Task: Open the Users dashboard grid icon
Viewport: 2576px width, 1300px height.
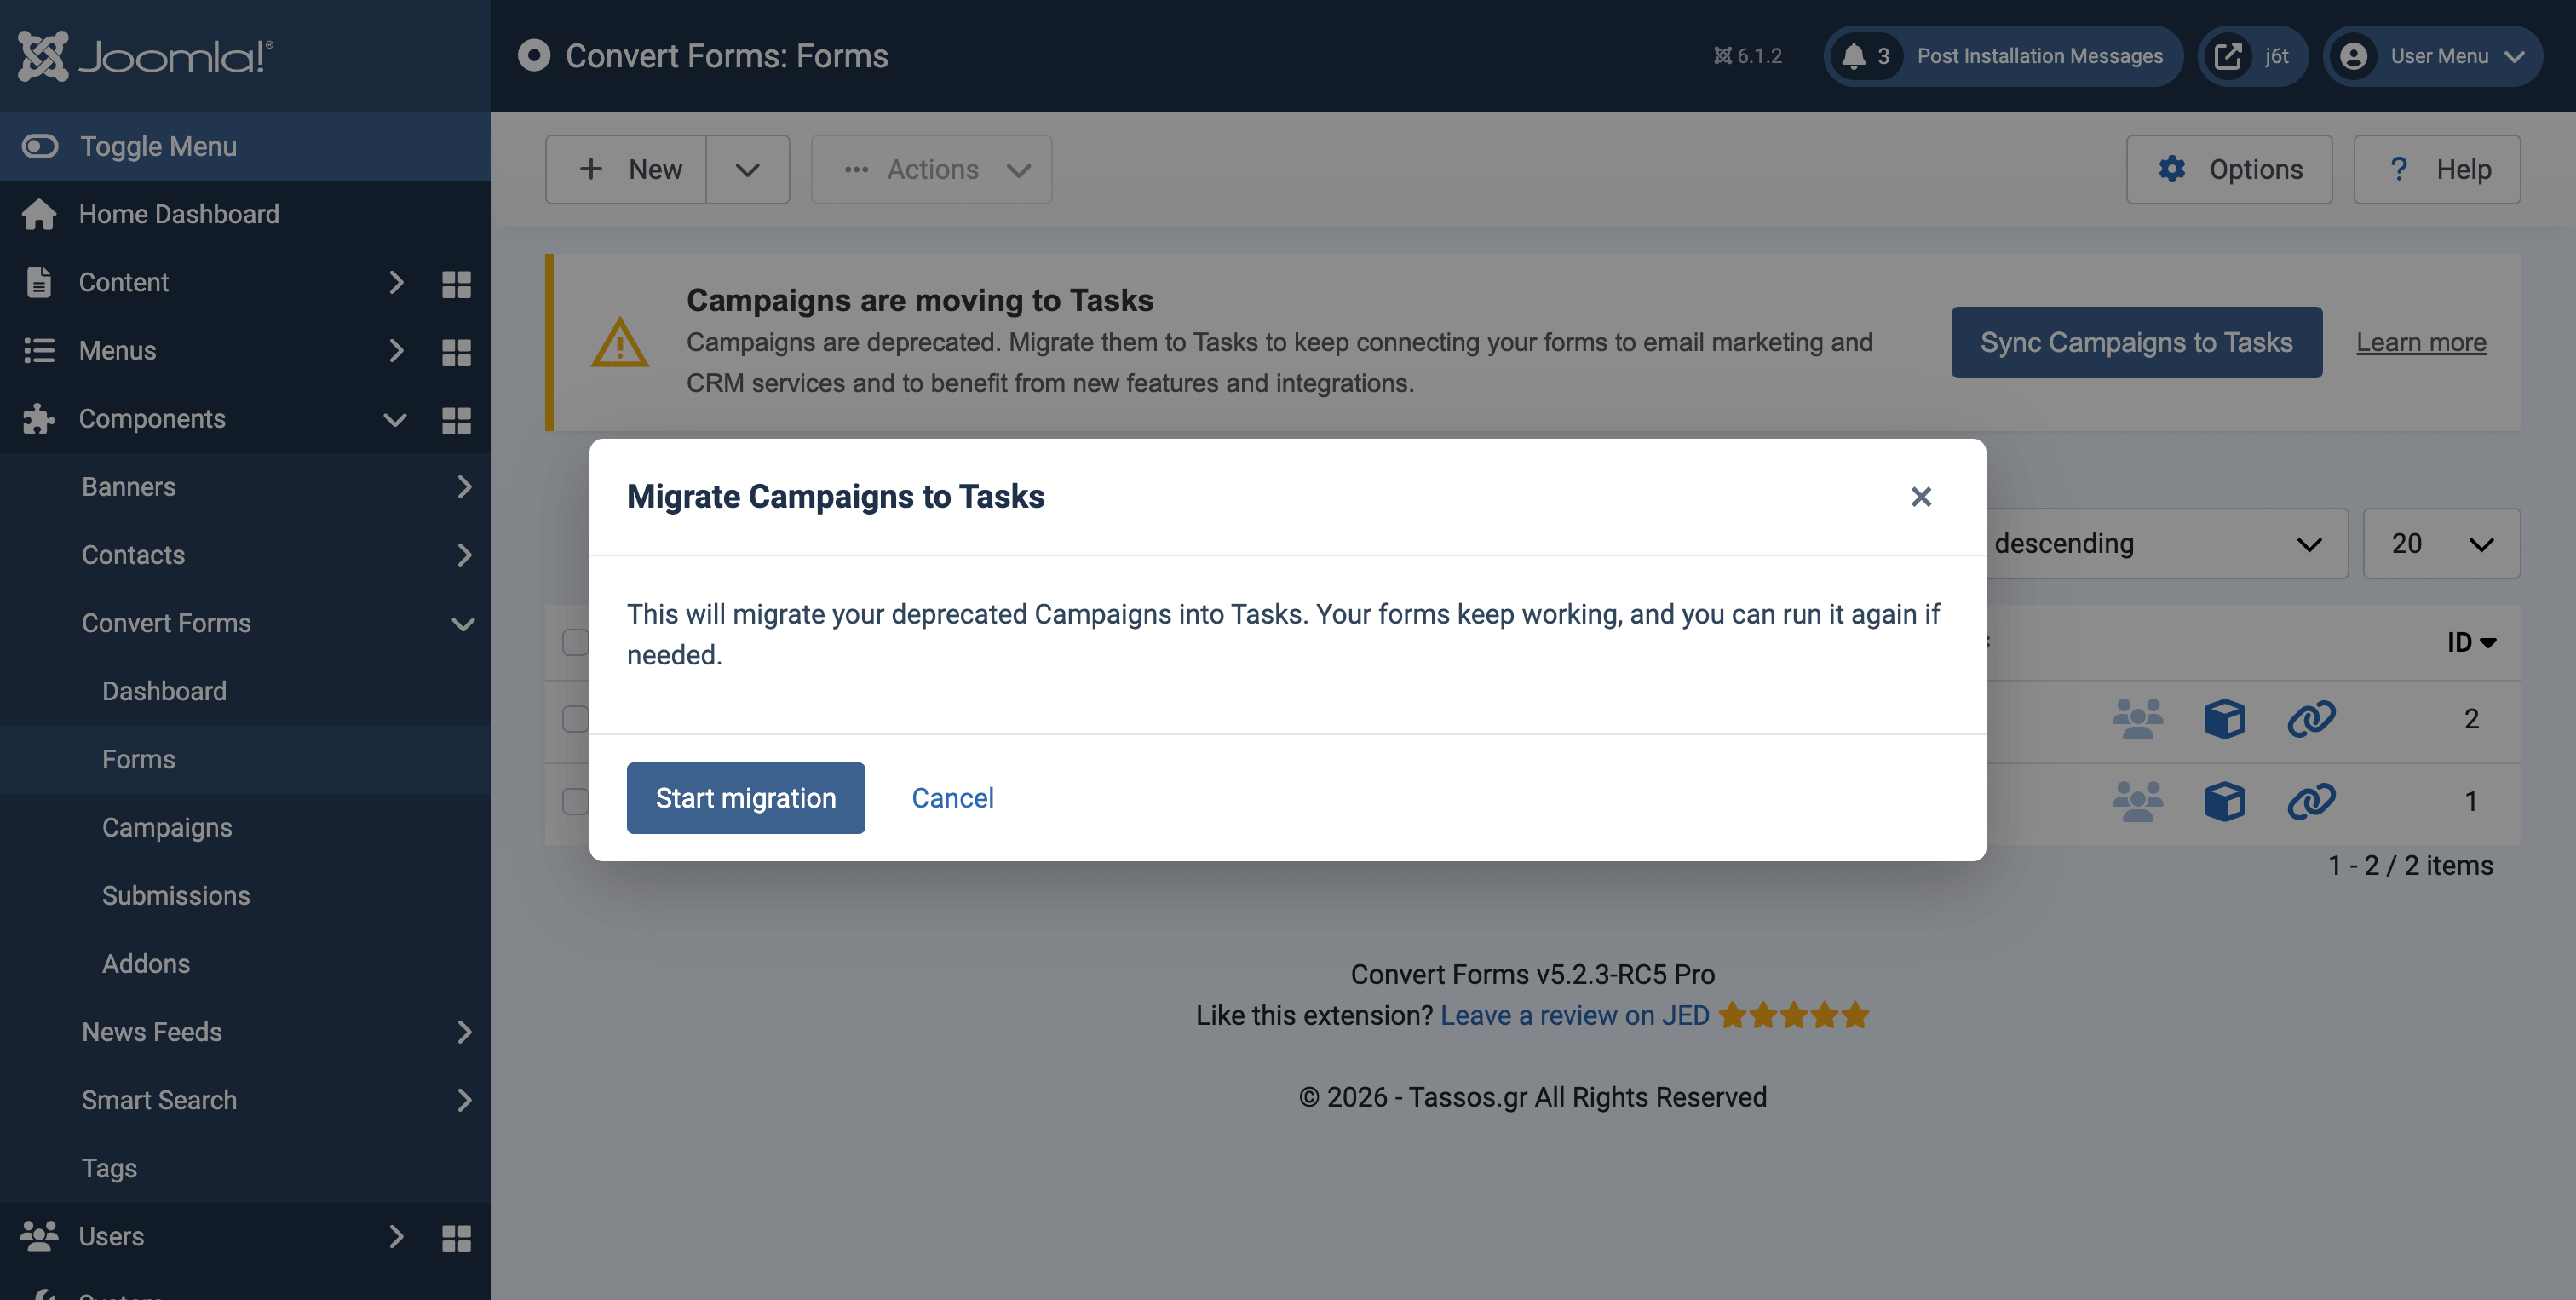Action: coord(456,1238)
